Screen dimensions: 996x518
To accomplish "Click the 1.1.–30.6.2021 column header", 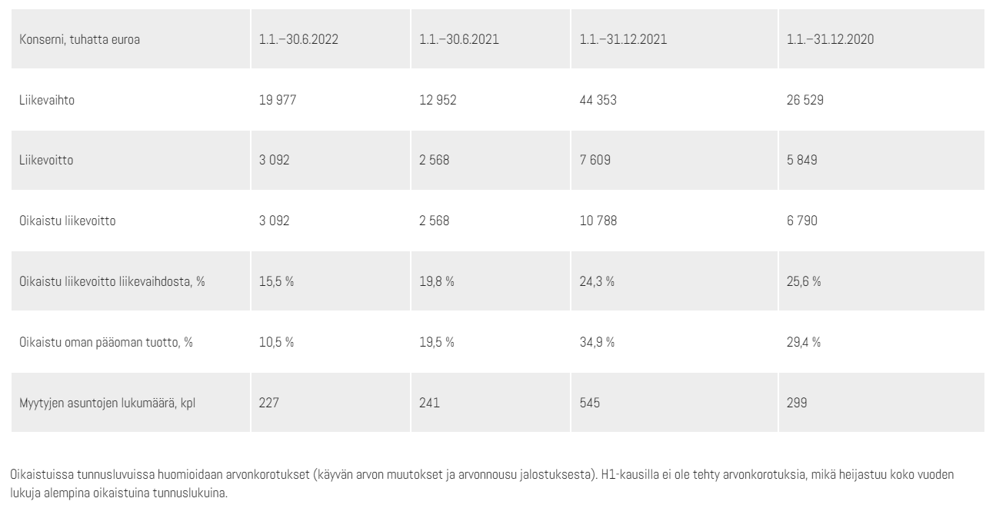I will (x=459, y=39).
